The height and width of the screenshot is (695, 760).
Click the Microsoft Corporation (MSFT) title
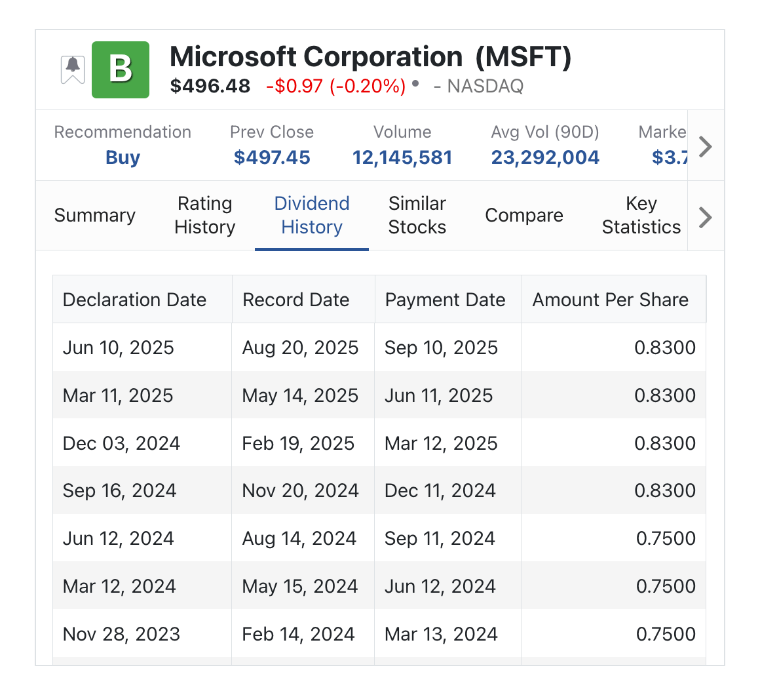[370, 58]
